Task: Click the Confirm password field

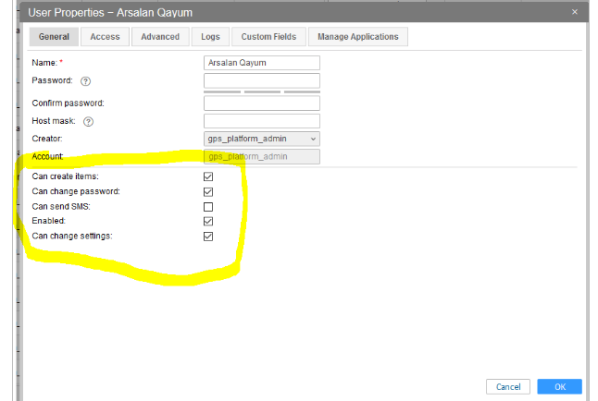Action: pos(261,103)
